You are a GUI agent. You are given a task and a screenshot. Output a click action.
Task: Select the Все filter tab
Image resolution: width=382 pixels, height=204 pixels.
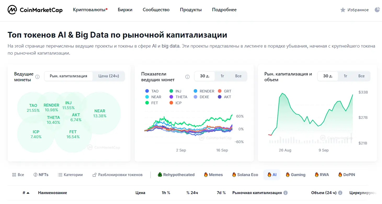tap(18, 175)
